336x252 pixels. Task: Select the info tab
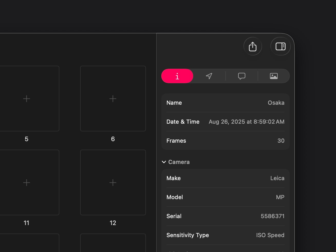tap(177, 76)
